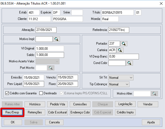Open the Motivo Alter lookup magnifier
This screenshot has width=165, height=129.
pos(155,94)
